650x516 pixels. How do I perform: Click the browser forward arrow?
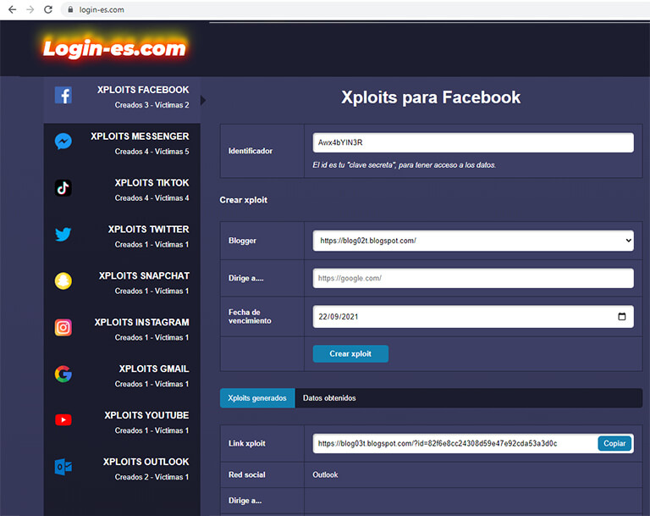click(30, 9)
